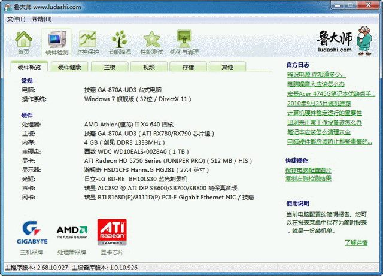Click the 显卡芯片 caption under ATI
This screenshot has height=276, width=383.
112,252
